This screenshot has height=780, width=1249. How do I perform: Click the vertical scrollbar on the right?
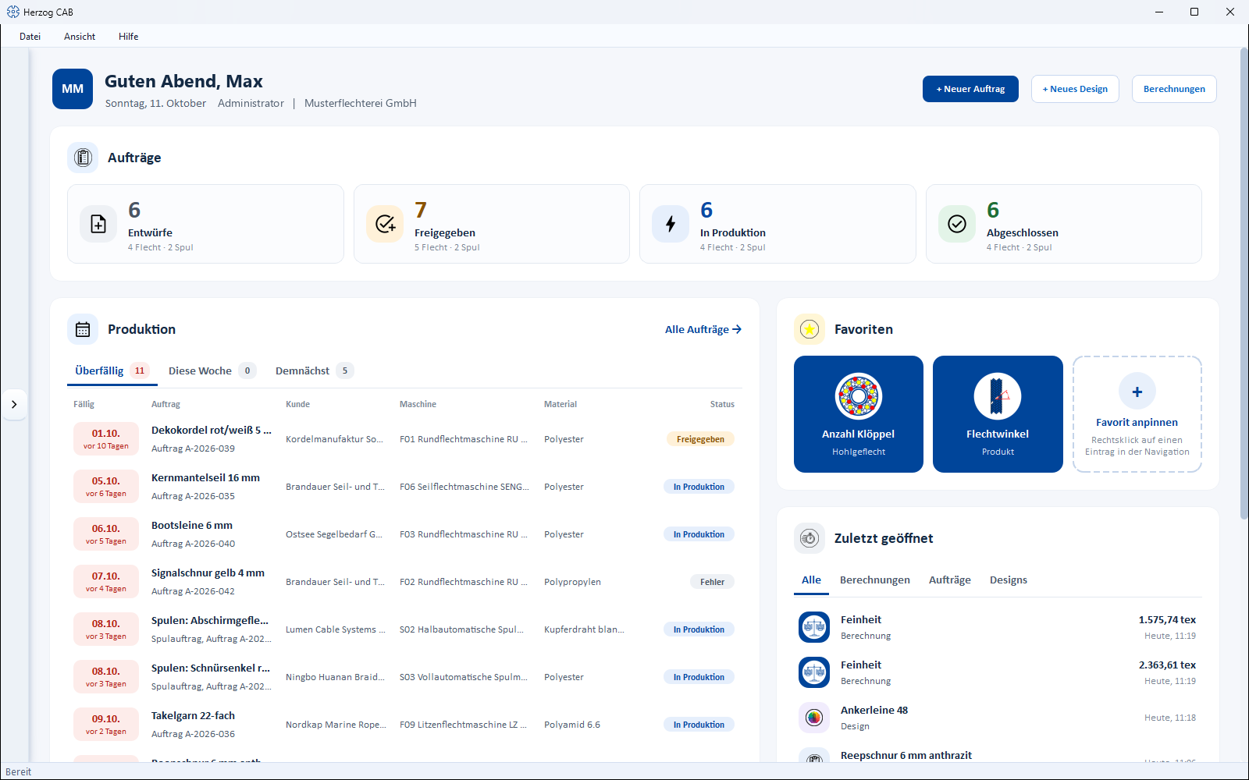point(1244,284)
